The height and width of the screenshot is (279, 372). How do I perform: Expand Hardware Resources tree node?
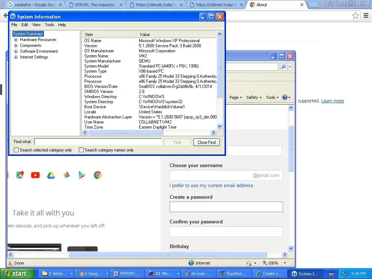pos(16,40)
